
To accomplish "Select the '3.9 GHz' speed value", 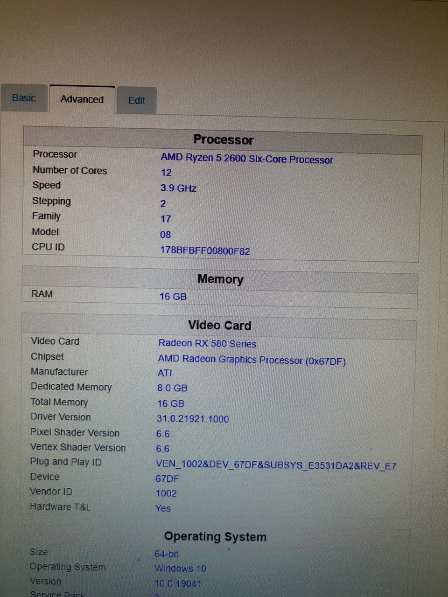I will point(178,188).
